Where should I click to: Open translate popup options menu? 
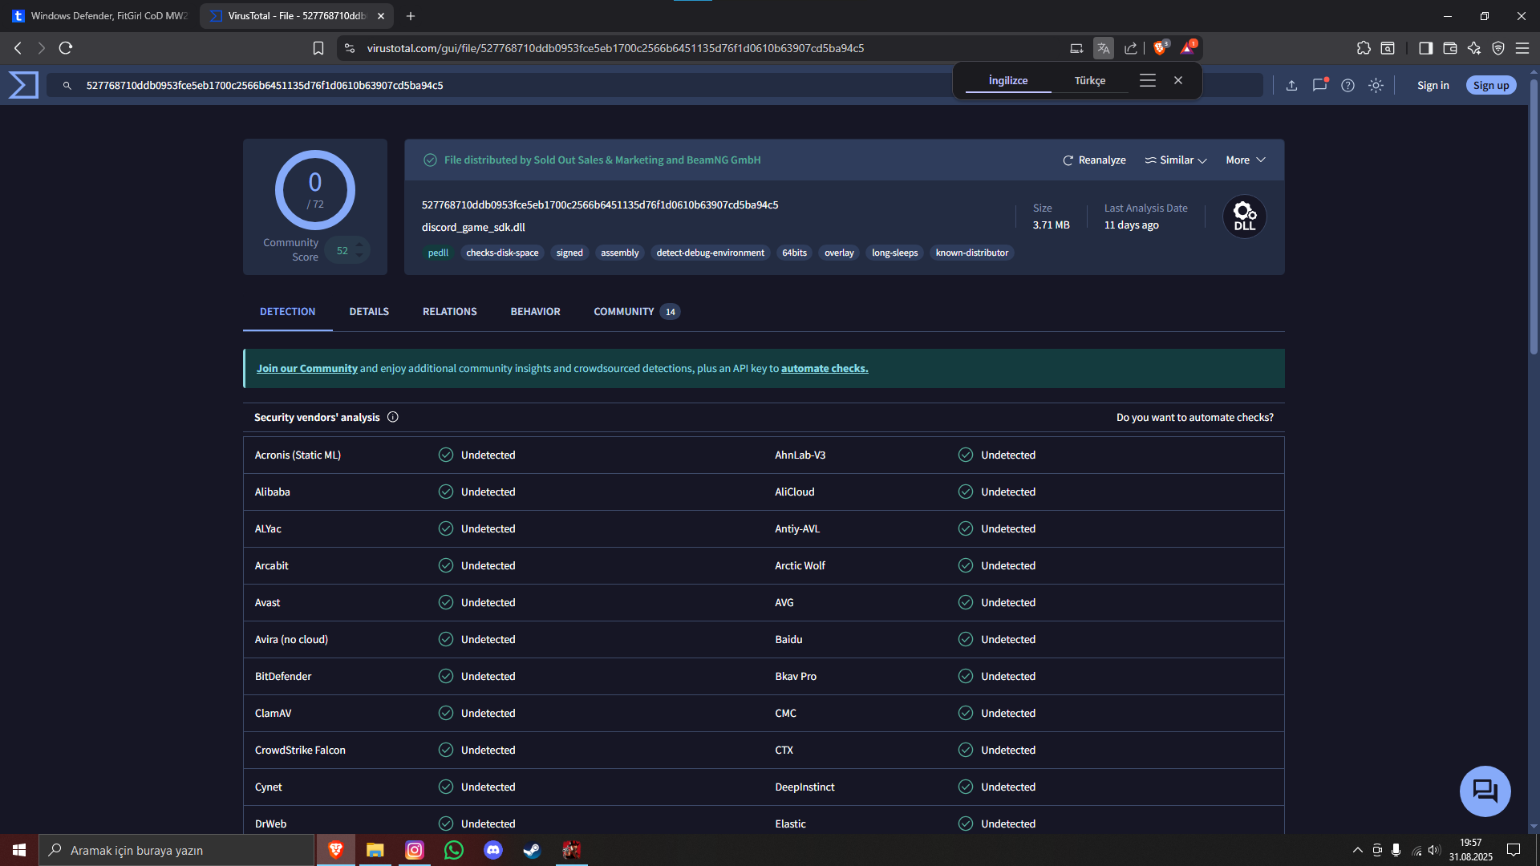(1148, 80)
